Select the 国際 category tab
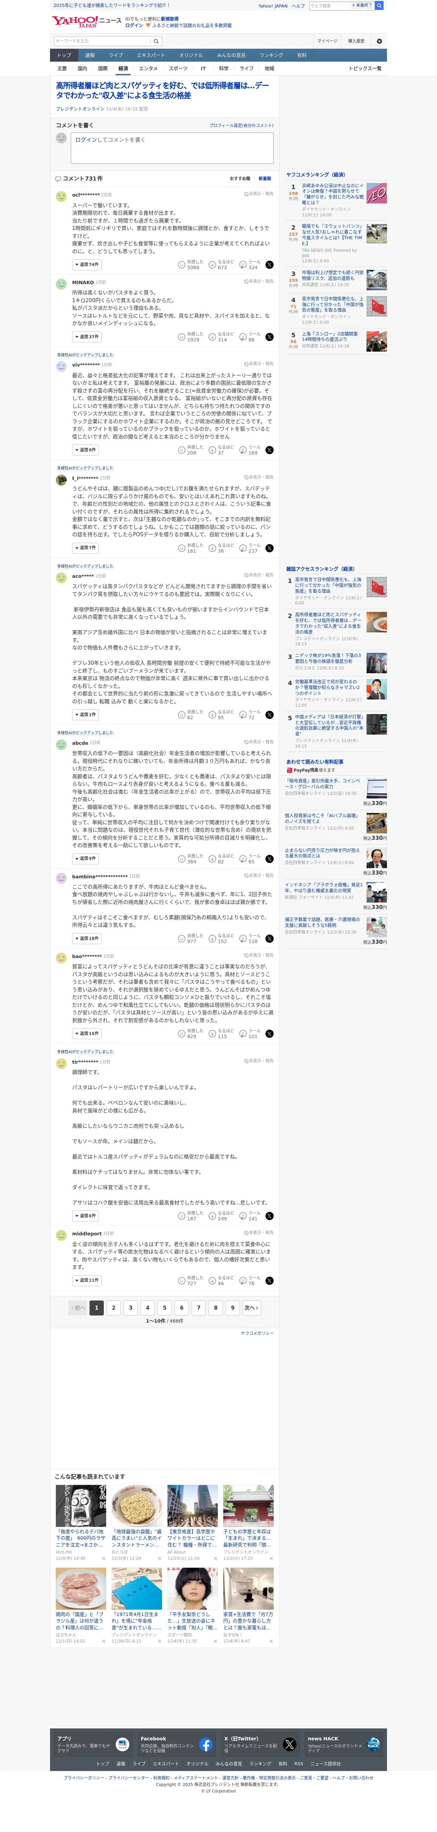Viewport: 437px width, 1832px height. (x=102, y=69)
